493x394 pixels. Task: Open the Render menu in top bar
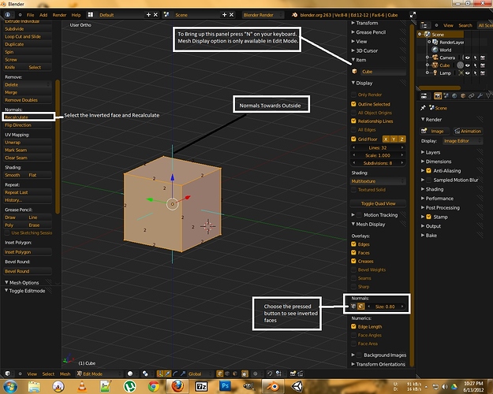coord(59,15)
